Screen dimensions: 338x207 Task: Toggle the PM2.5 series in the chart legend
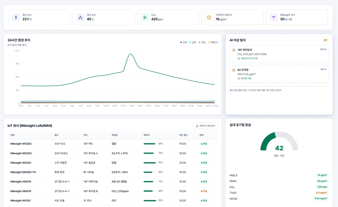(213, 42)
